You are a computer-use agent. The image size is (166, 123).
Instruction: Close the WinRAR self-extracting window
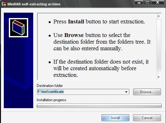(157, 2)
